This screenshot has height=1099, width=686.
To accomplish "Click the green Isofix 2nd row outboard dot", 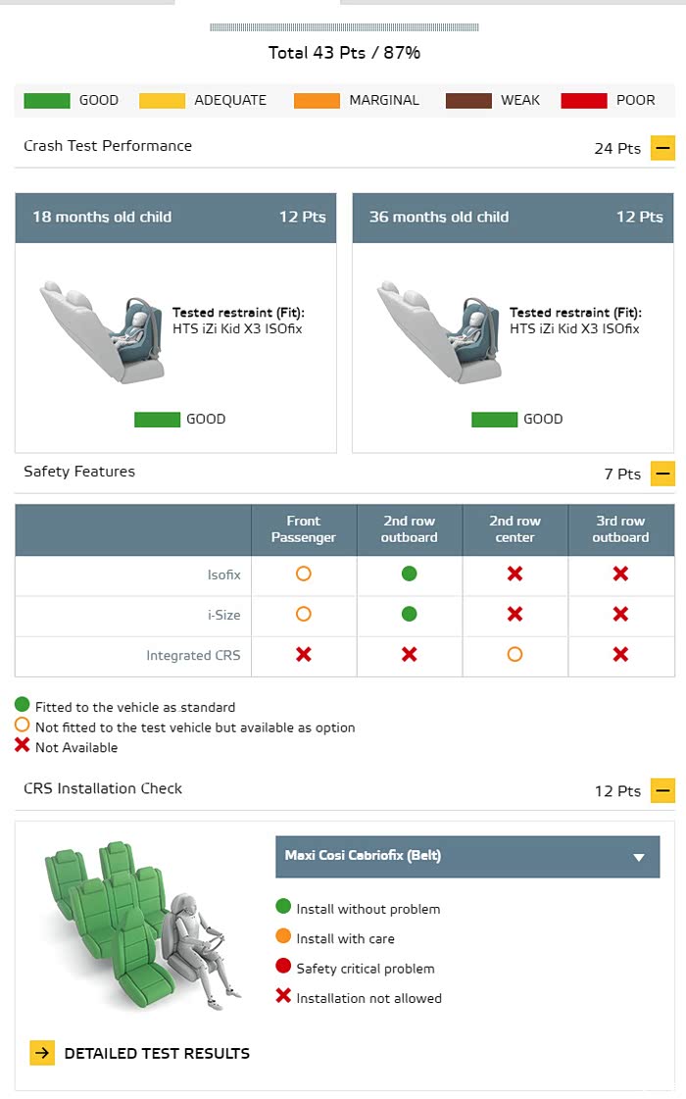I will click(x=410, y=574).
